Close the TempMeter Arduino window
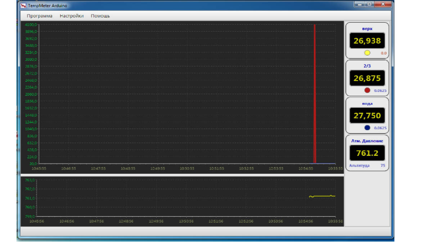Screen dimensions: 432x242 [382, 5]
